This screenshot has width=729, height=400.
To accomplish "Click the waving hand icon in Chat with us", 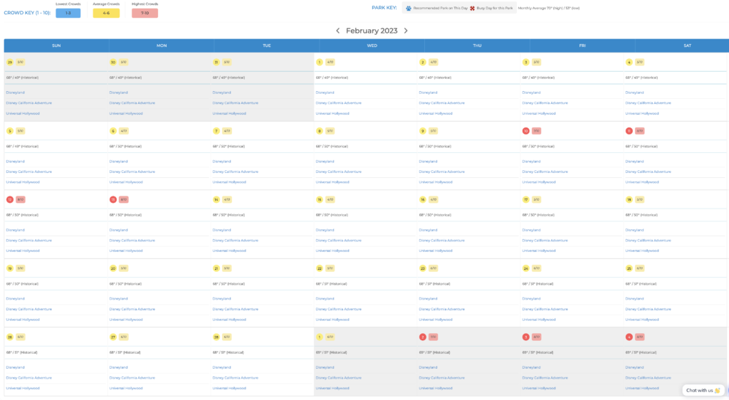I will click(718, 390).
